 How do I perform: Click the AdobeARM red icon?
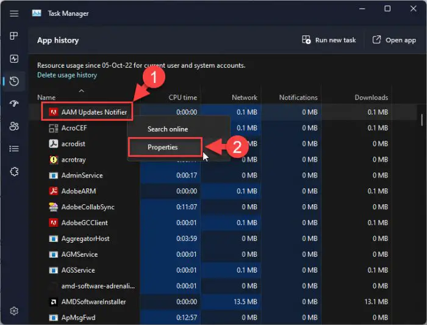54,191
